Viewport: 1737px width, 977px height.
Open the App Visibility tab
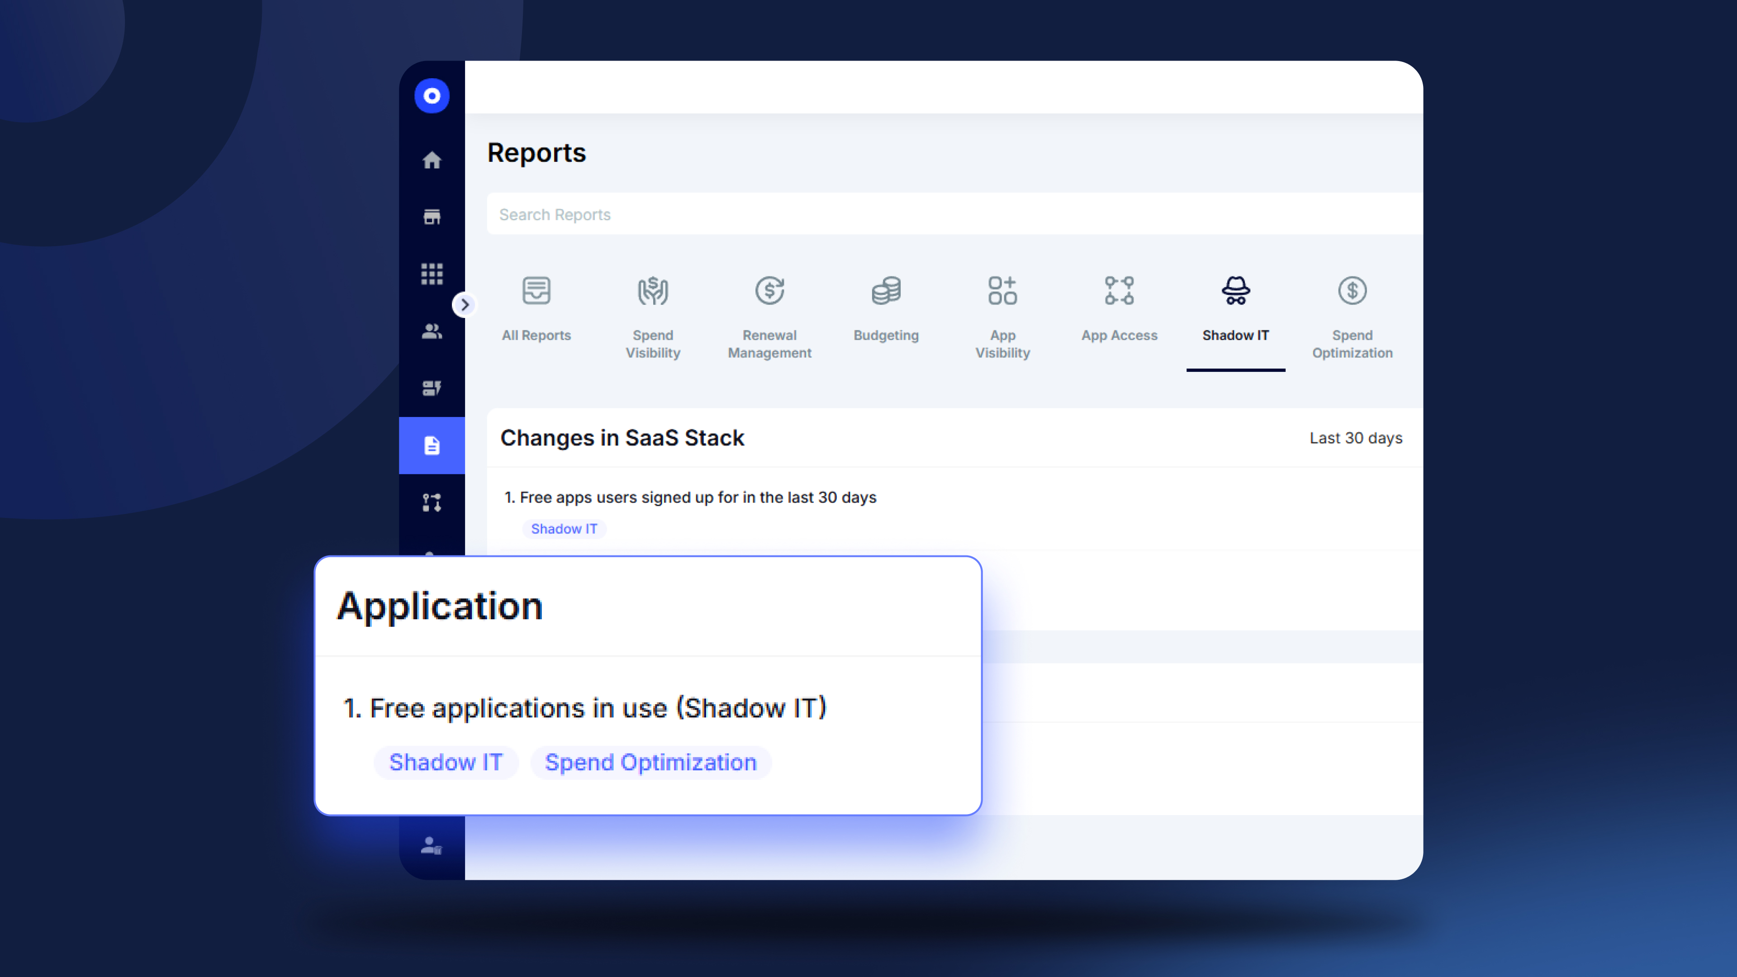point(1003,318)
